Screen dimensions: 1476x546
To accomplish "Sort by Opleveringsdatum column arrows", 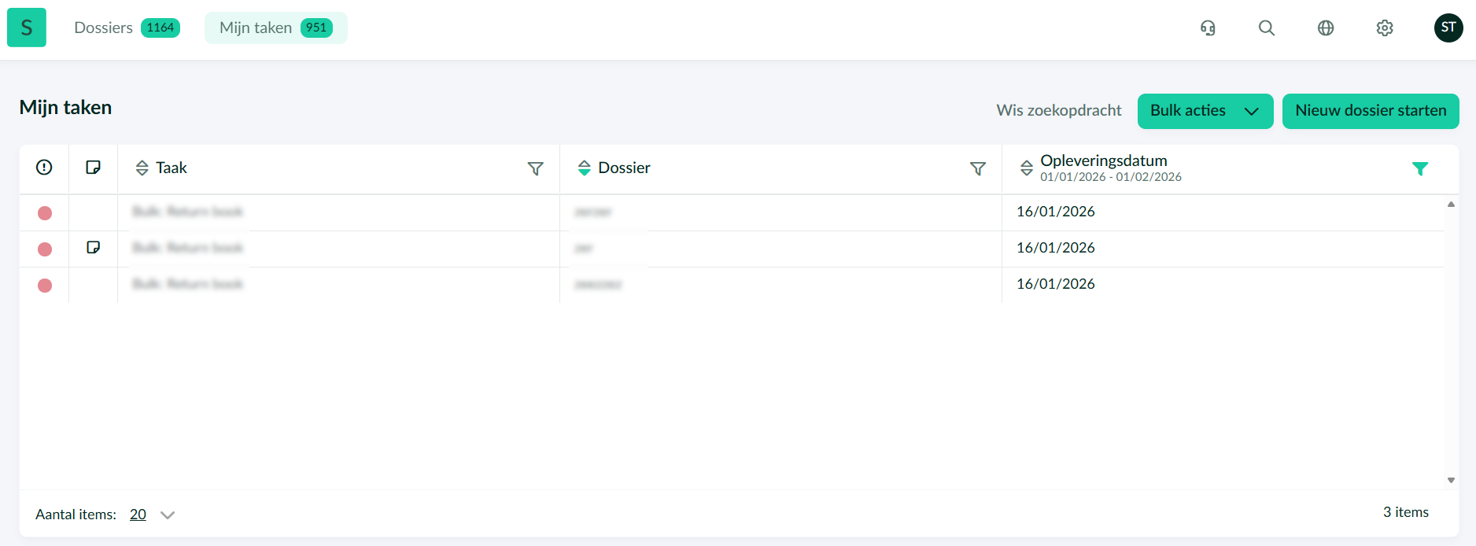I will tap(1027, 168).
